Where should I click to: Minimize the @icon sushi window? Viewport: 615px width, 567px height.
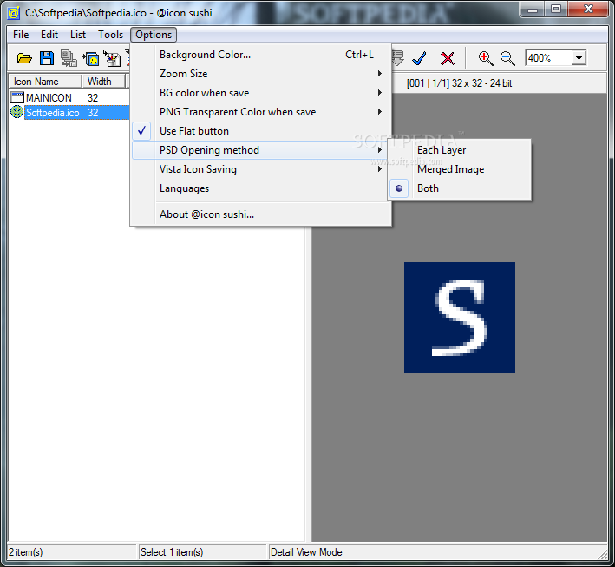tap(533, 9)
